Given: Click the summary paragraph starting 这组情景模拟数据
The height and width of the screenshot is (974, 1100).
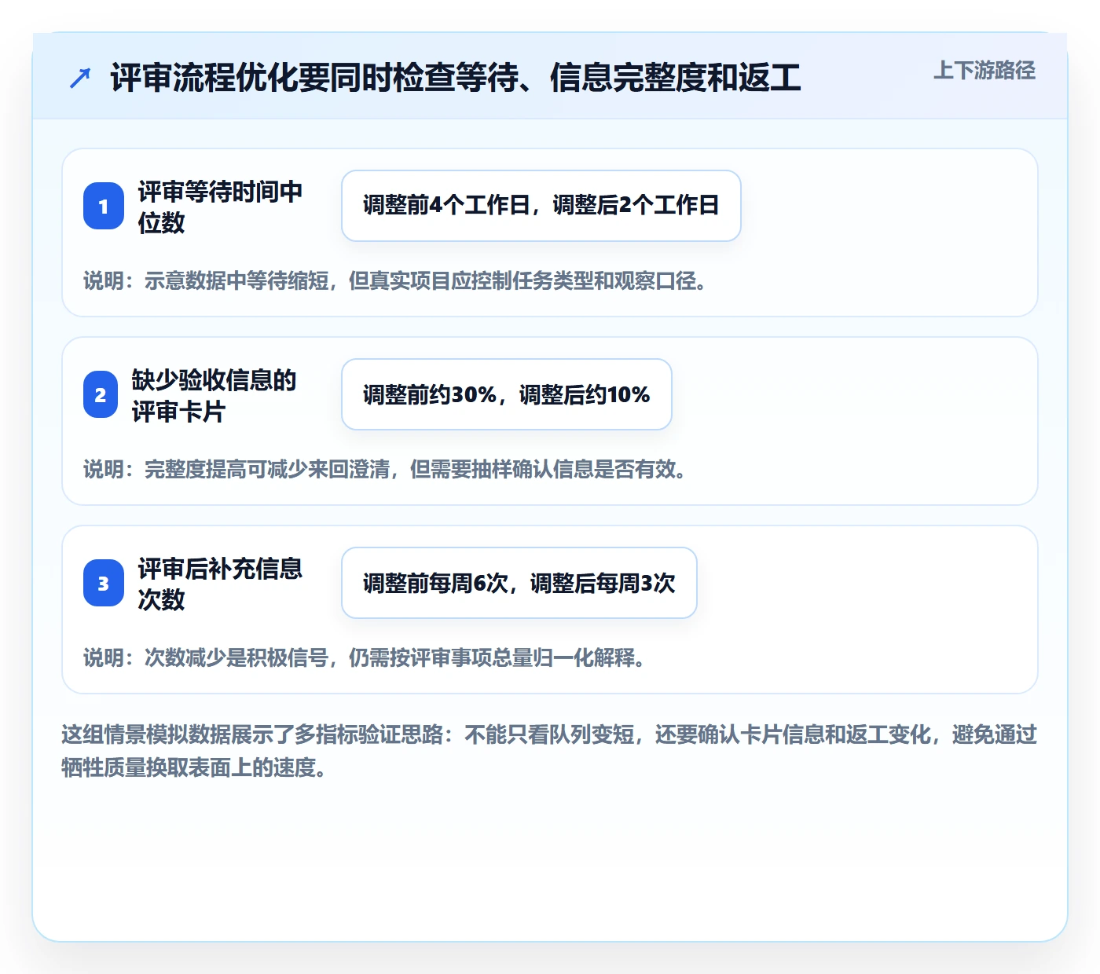Looking at the screenshot, I should 549,751.
